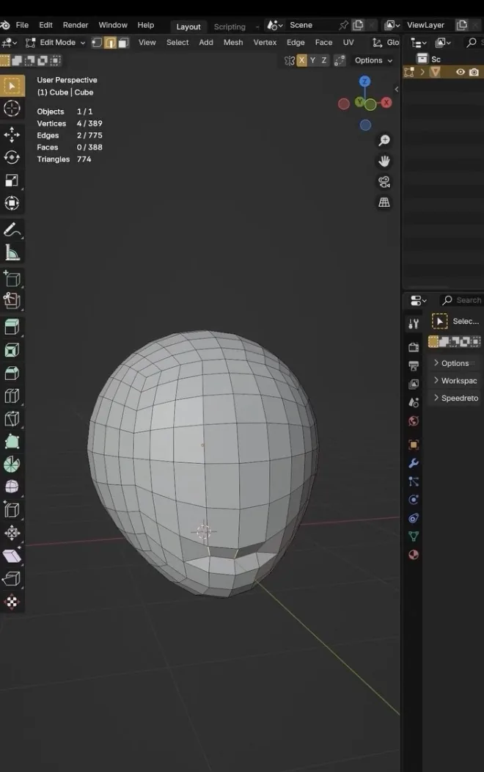The image size is (484, 772).
Task: Select the Scale tool
Action: point(12,181)
